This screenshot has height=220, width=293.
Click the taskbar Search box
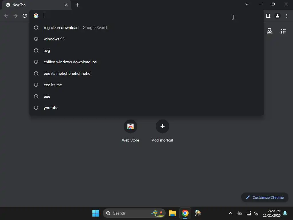[x=134, y=213]
